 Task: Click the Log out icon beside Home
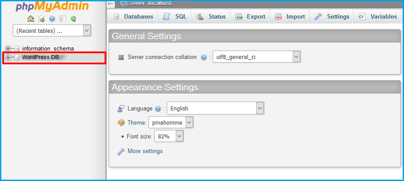[41, 19]
